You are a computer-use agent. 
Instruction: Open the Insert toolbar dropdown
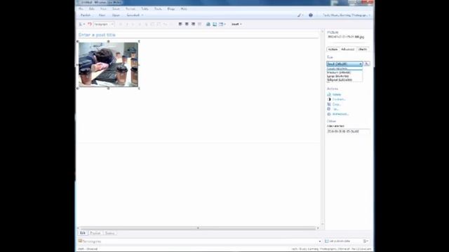(236, 24)
